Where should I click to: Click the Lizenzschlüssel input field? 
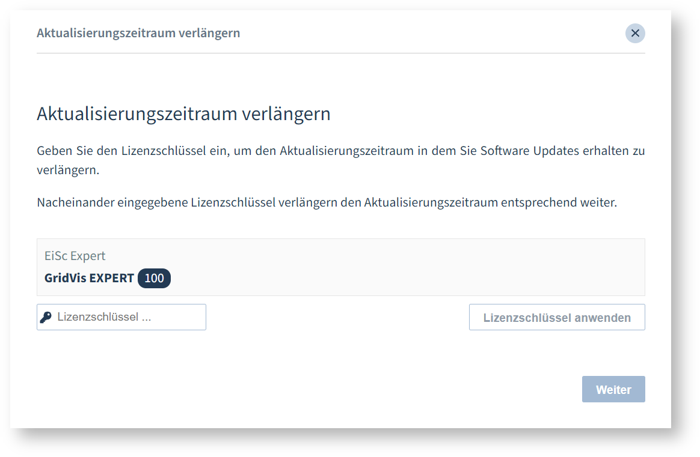point(121,317)
